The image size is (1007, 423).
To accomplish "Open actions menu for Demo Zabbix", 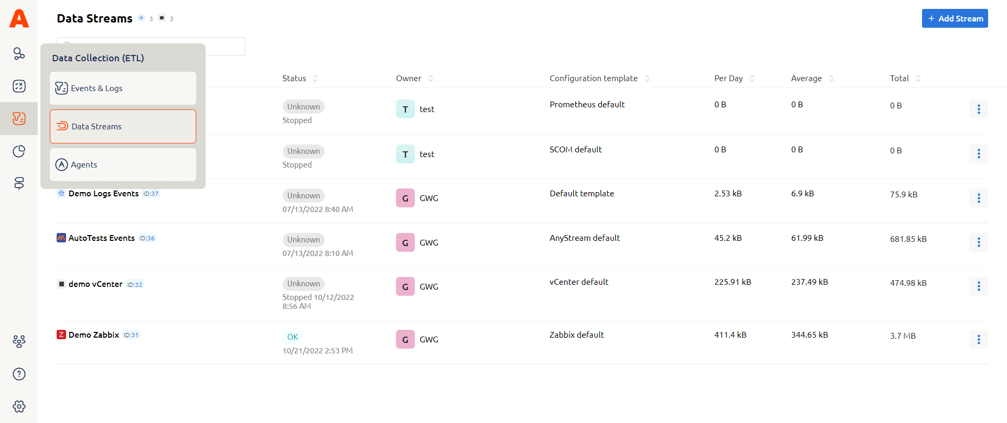I will point(979,339).
